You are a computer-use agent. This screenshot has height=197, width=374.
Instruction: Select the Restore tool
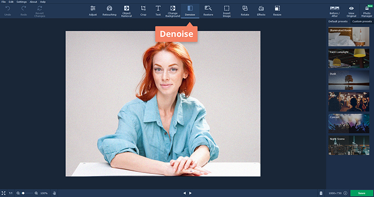coord(208,11)
